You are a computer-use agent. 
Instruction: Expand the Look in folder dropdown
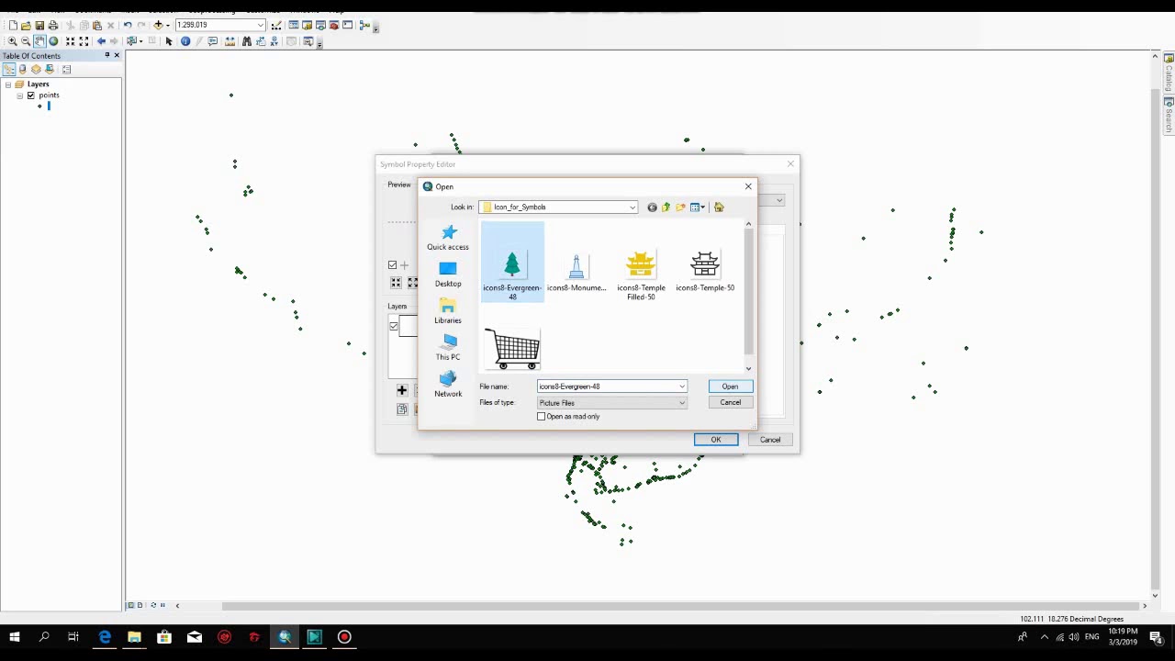point(632,207)
